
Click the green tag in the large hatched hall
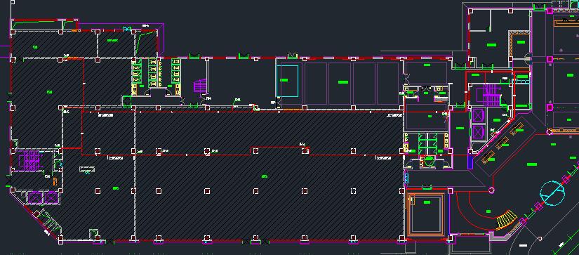tap(265, 176)
